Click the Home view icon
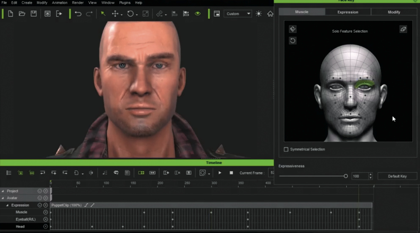Viewport: 420px width, 233px height. 270,14
